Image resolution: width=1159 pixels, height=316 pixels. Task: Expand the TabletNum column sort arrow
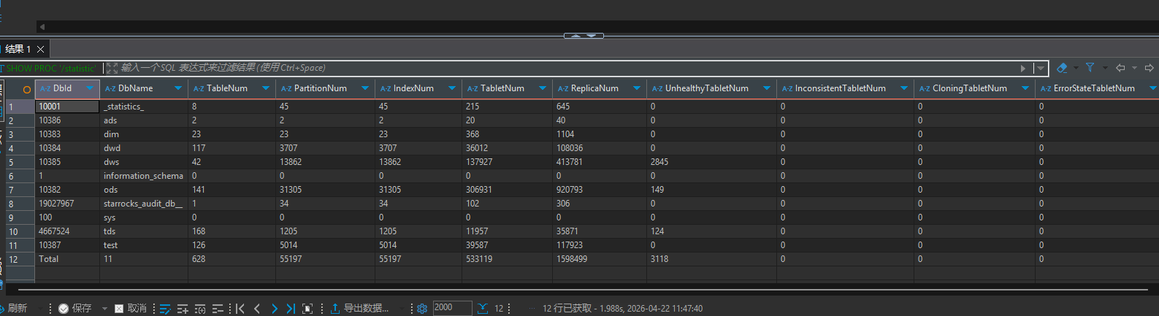542,88
